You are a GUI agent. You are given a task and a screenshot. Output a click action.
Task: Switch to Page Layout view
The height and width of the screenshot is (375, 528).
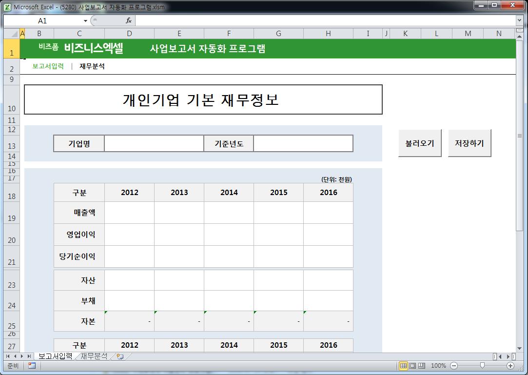point(412,366)
